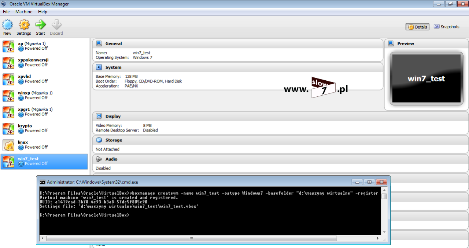This screenshot has height=248, width=469.
Task: Click the Audio section speaker icon
Action: click(x=99, y=159)
